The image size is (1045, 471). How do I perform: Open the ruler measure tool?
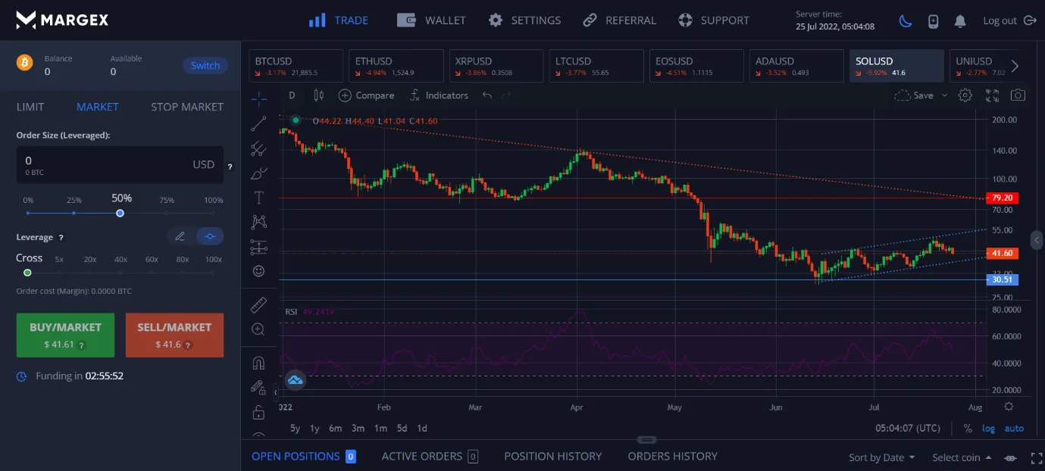258,305
